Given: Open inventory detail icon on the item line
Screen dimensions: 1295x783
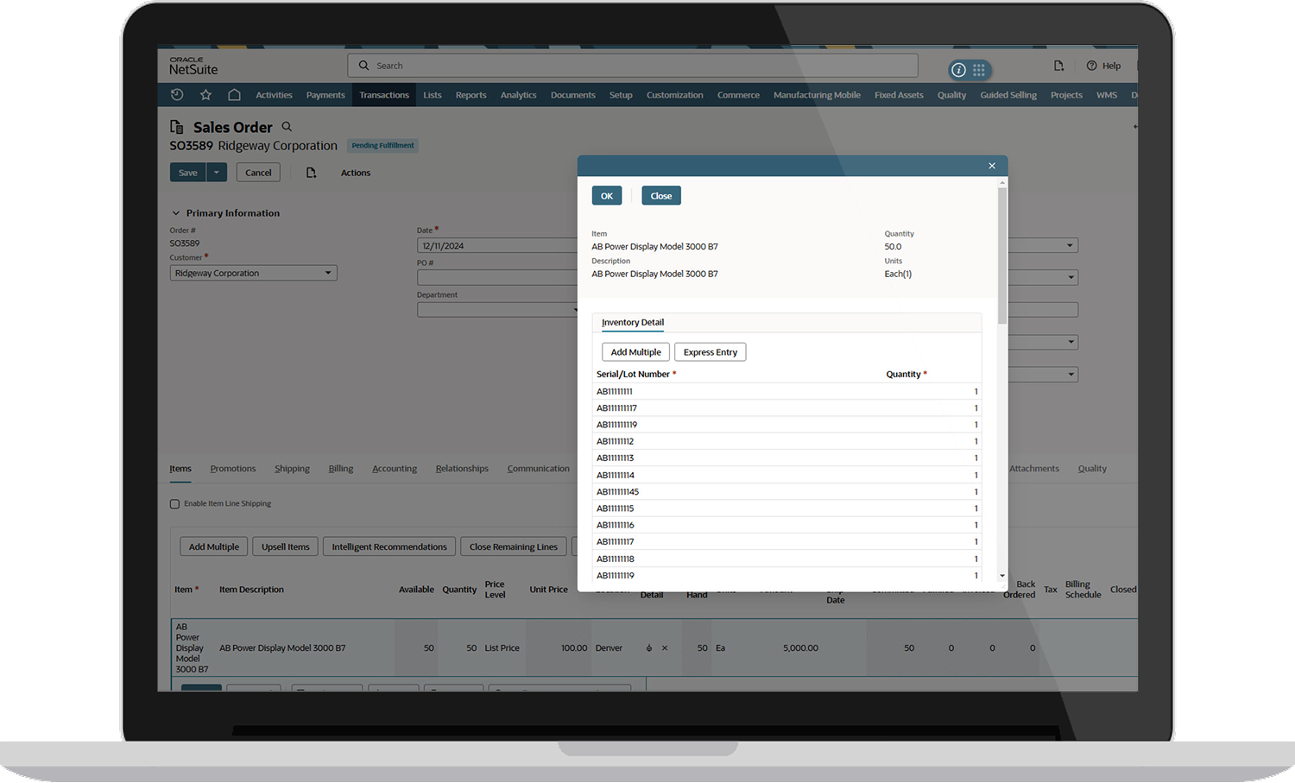Looking at the screenshot, I should pyautogui.click(x=648, y=647).
